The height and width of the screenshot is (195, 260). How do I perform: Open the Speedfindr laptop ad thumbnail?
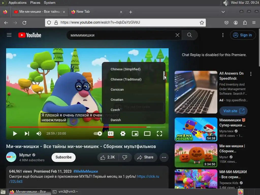(x=196, y=92)
